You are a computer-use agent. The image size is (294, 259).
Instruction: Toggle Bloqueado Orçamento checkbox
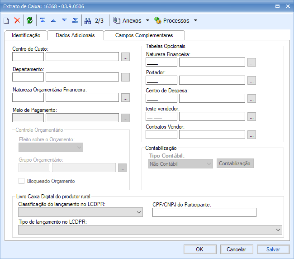click(x=21, y=181)
